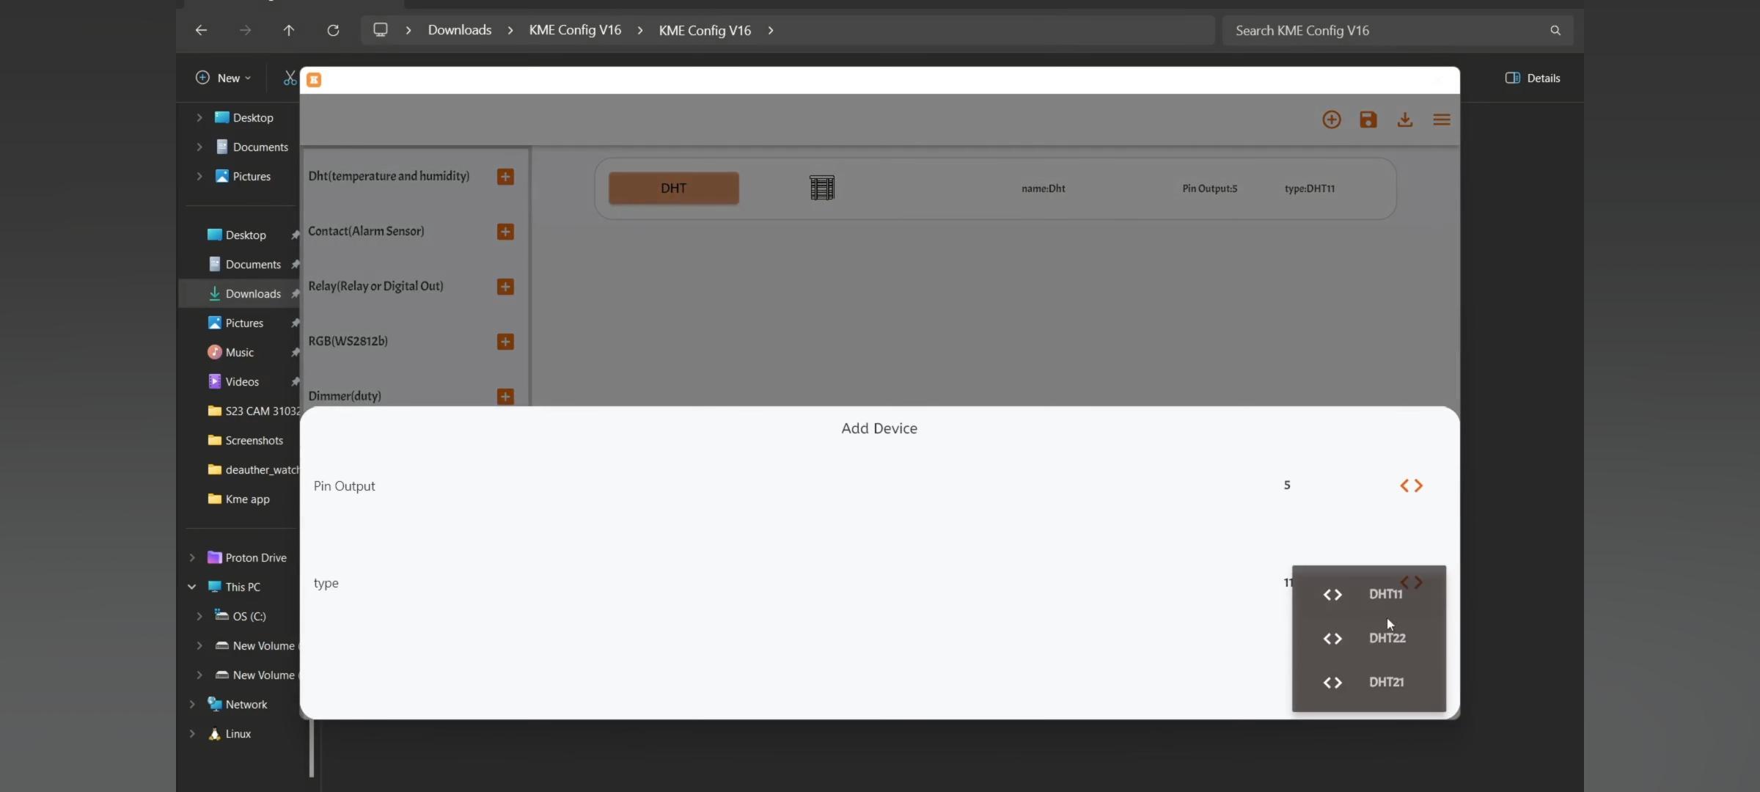This screenshot has width=1760, height=792.
Task: Select DHT21 type option
Action: pos(1385,681)
